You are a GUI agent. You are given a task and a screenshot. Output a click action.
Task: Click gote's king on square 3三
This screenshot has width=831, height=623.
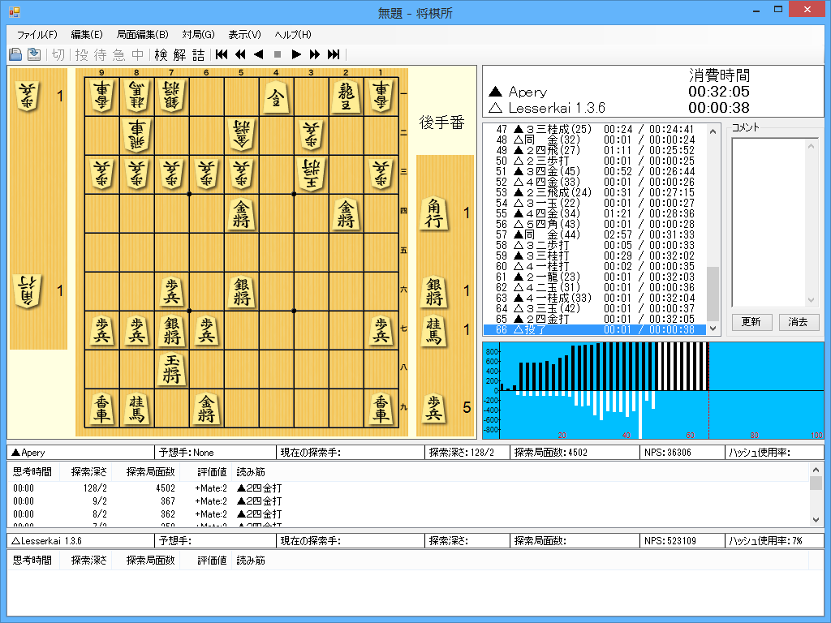(x=311, y=174)
